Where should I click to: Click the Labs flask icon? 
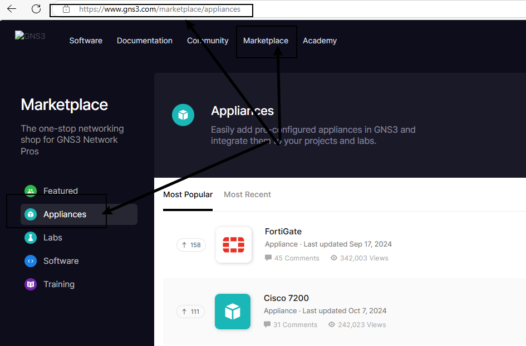tap(31, 238)
